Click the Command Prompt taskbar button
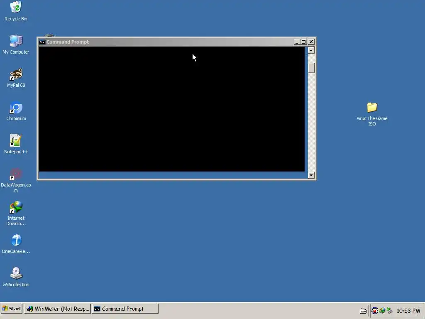 pos(125,309)
